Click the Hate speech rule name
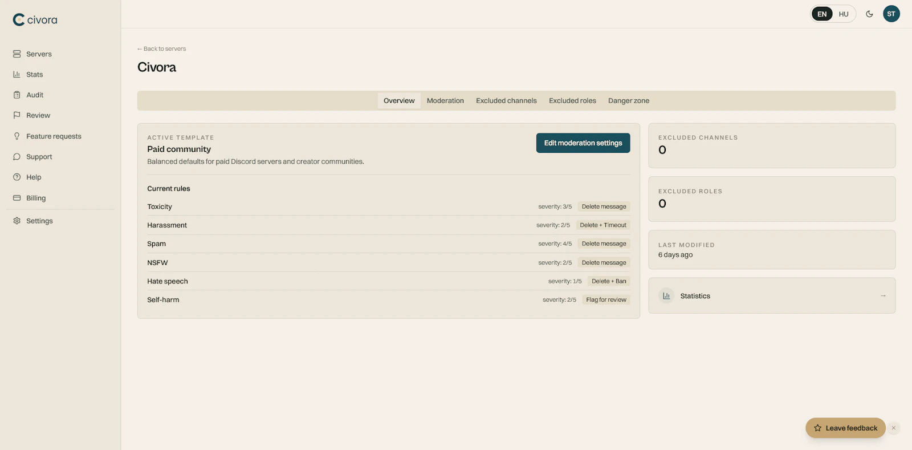Viewport: 912px width, 450px height. pyautogui.click(x=168, y=281)
